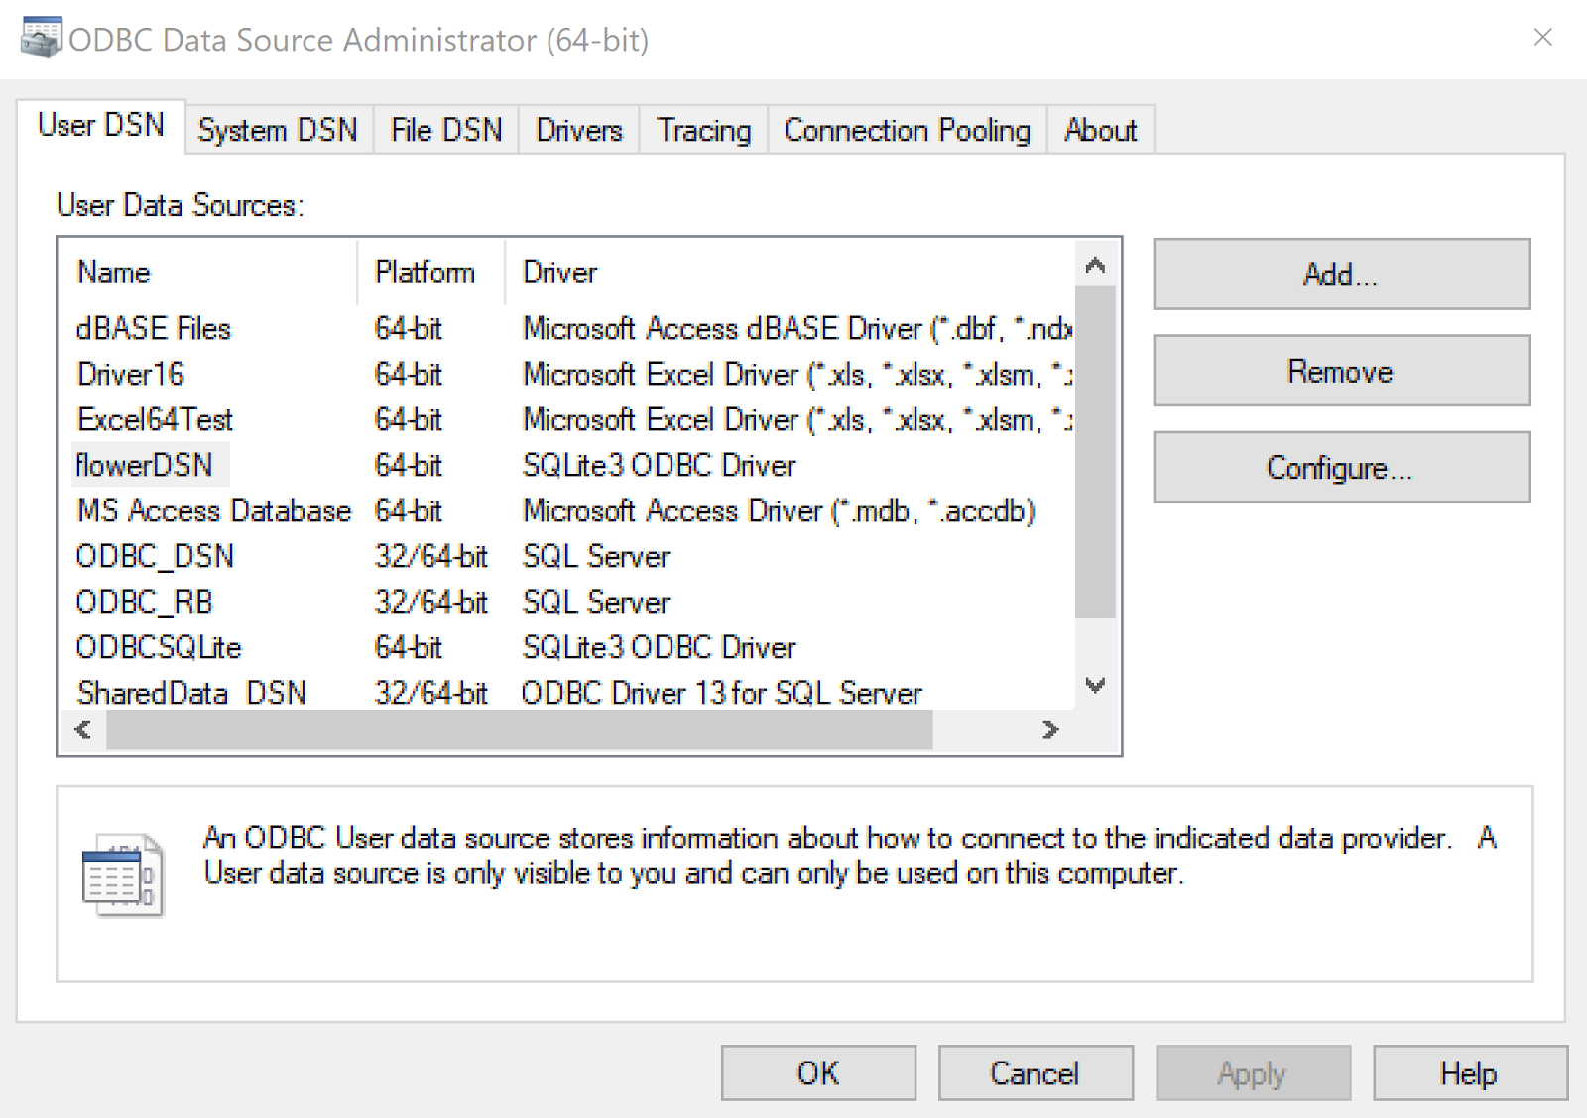This screenshot has height=1118, width=1587.
Task: Open the File DSN tab
Action: point(446,130)
